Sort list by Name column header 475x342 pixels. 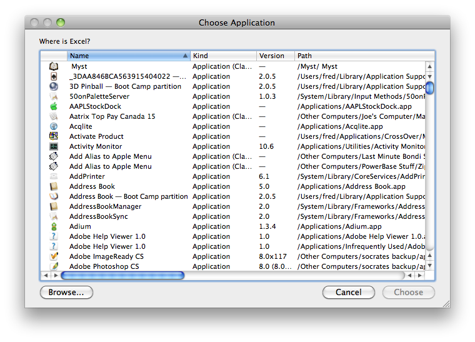129,56
